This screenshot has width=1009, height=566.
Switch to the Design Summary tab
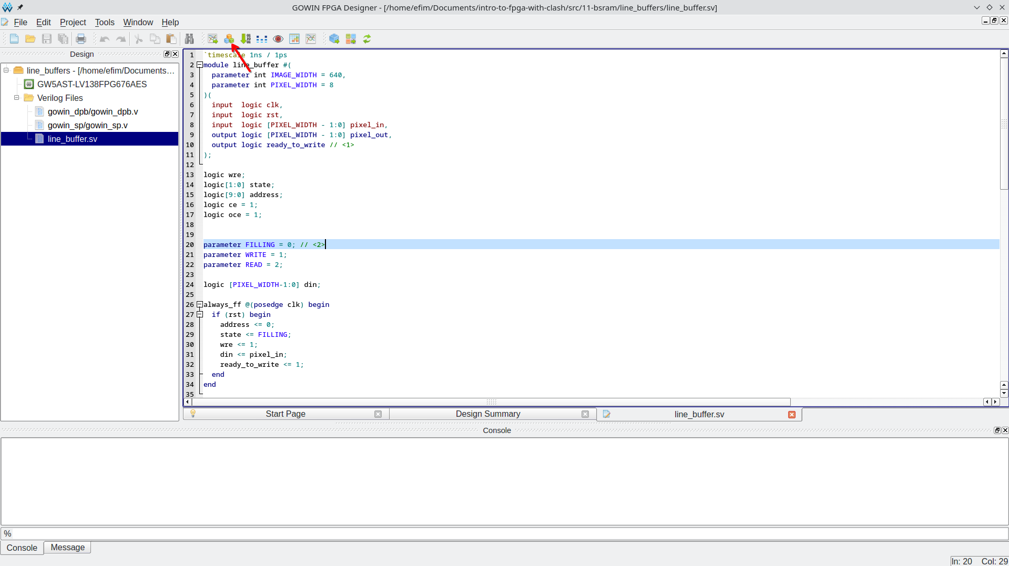[488, 414]
